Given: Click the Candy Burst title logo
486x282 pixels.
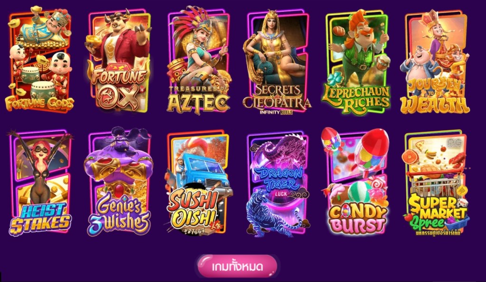Looking at the screenshot, I should tap(357, 218).
